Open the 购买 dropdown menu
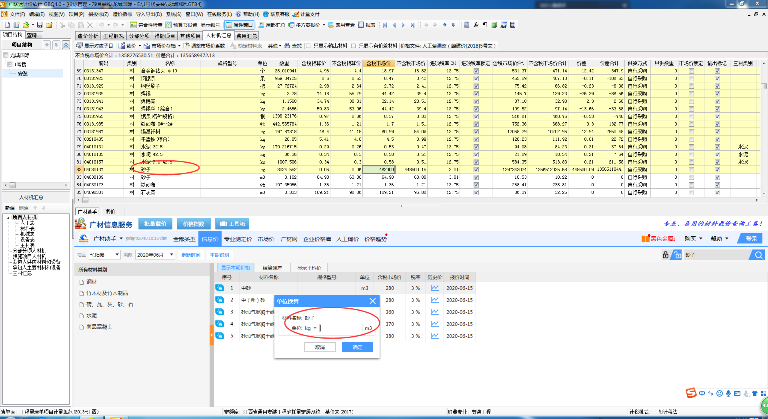The height and width of the screenshot is (419, 768). [x=693, y=239]
